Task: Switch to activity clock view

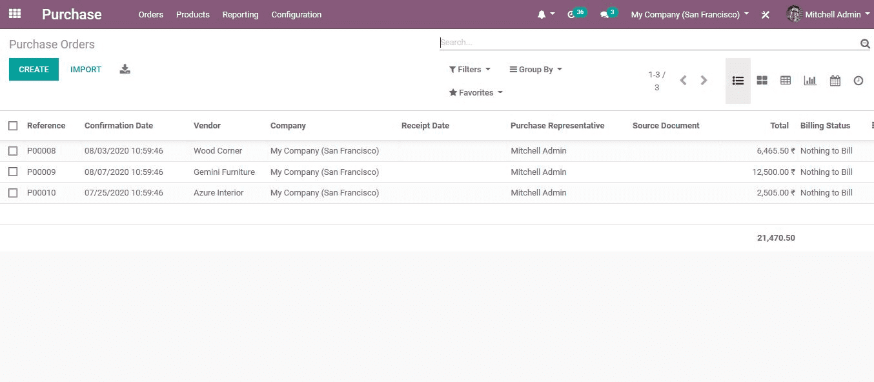Action: pyautogui.click(x=859, y=81)
